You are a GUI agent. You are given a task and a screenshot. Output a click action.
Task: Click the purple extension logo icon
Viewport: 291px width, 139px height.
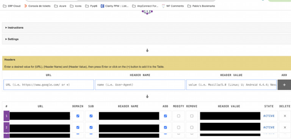coord(147,12)
